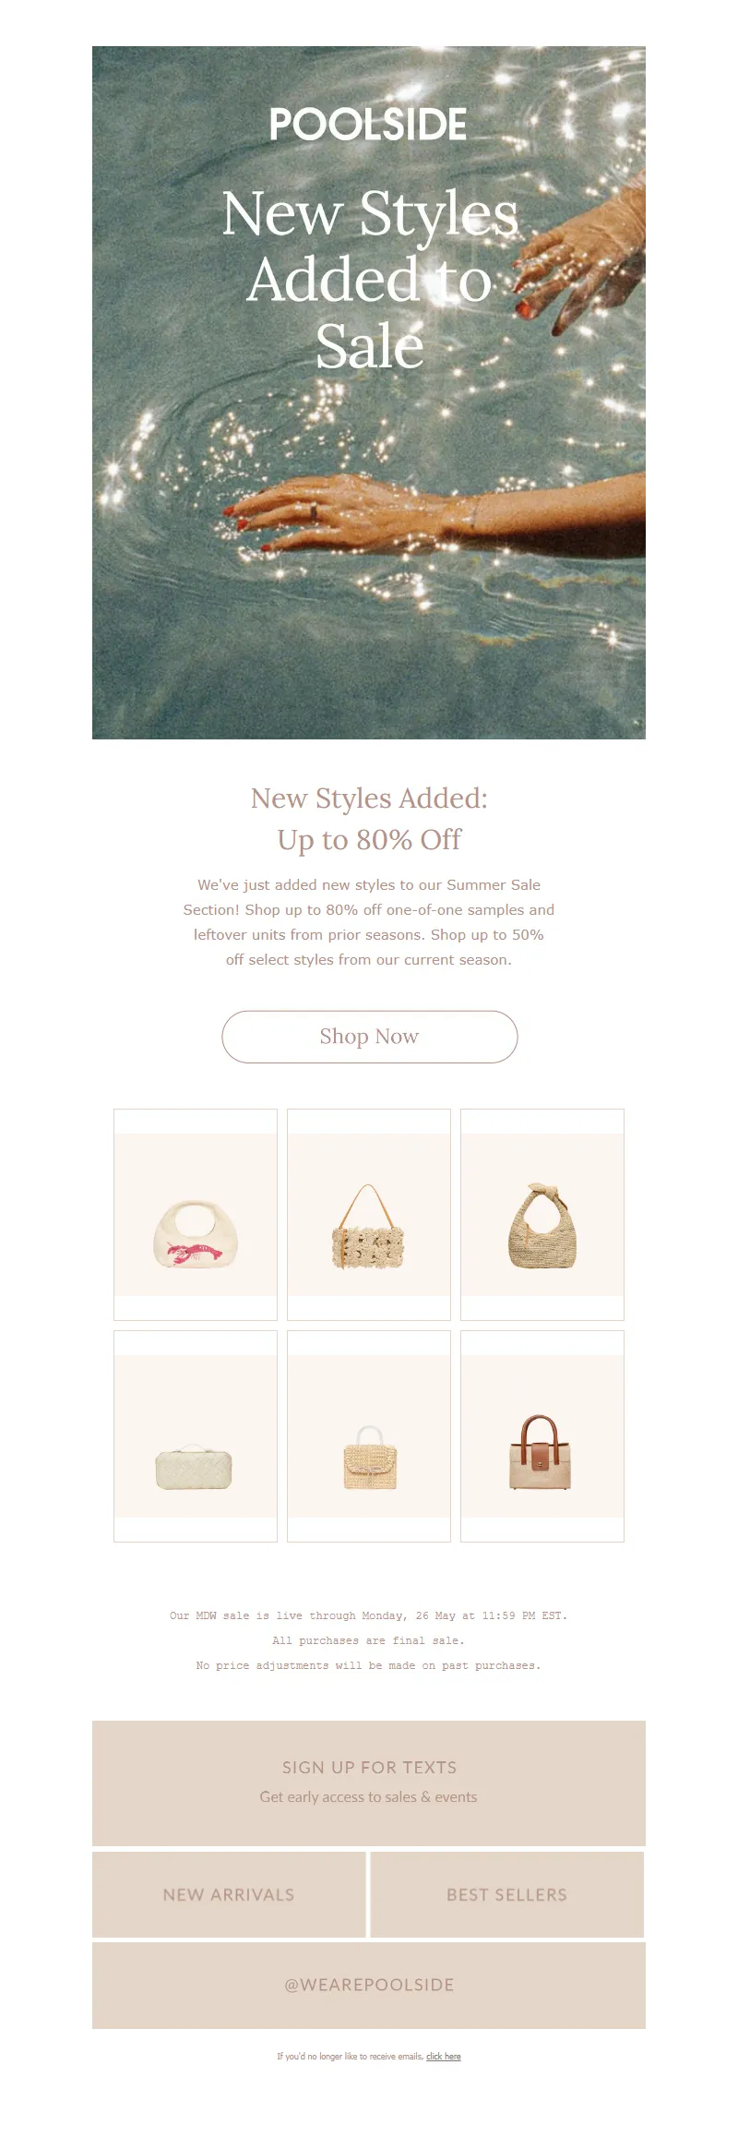Image resolution: width=738 pixels, height=2137 pixels.
Task: Open the @WEAREPOOLSIDE social link
Action: coord(369,1985)
